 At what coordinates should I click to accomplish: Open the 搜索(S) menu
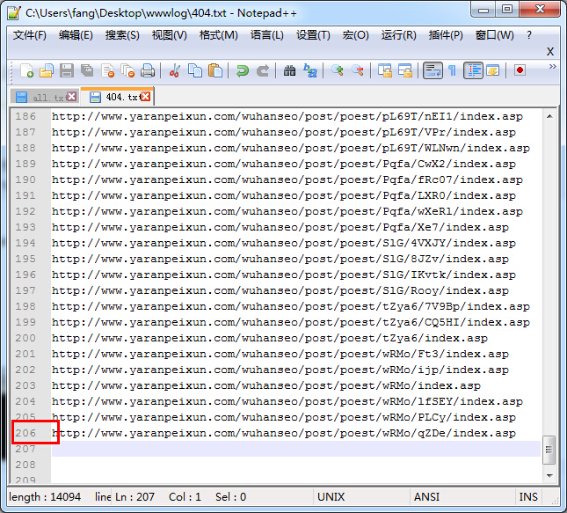tap(122, 35)
